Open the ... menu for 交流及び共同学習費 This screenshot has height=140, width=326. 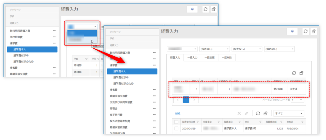[x=155, y=102]
